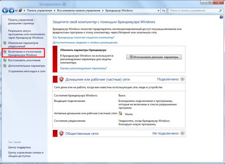Click firewall state value 'Выкл.'
This screenshot has height=164, width=225.
tap(122, 95)
